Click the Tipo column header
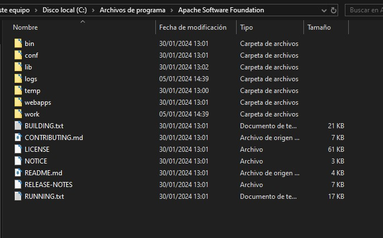The width and height of the screenshot is (383, 238). (246, 27)
